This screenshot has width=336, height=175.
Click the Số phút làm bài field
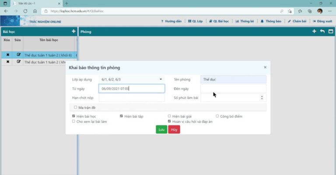pyautogui.click(x=233, y=98)
